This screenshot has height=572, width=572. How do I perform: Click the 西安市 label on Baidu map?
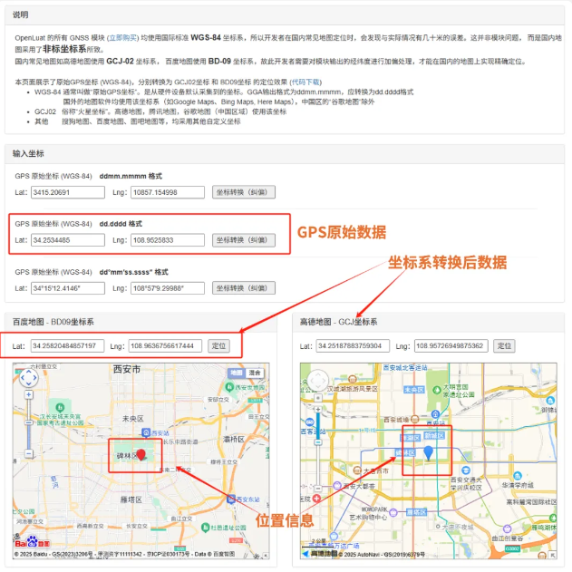point(127,369)
